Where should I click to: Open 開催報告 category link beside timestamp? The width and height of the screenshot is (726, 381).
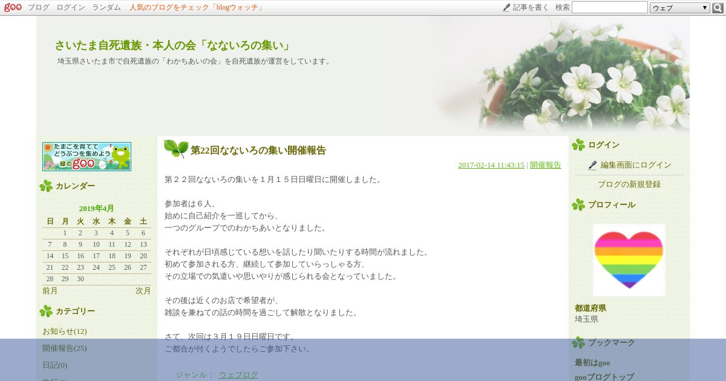546,165
